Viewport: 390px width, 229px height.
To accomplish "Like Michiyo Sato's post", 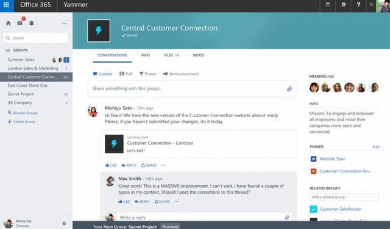I will [111, 165].
